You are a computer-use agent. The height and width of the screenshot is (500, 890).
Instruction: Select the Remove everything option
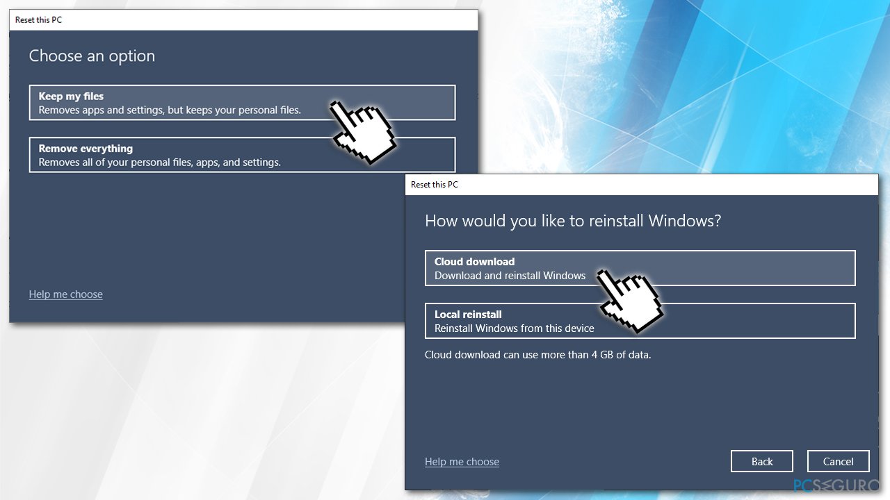pos(242,155)
